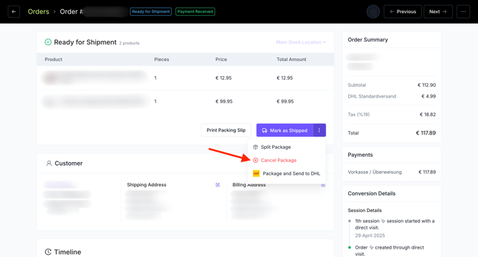This screenshot has height=257, width=478.
Task: Click the Timeline clock icon
Action: (48, 252)
